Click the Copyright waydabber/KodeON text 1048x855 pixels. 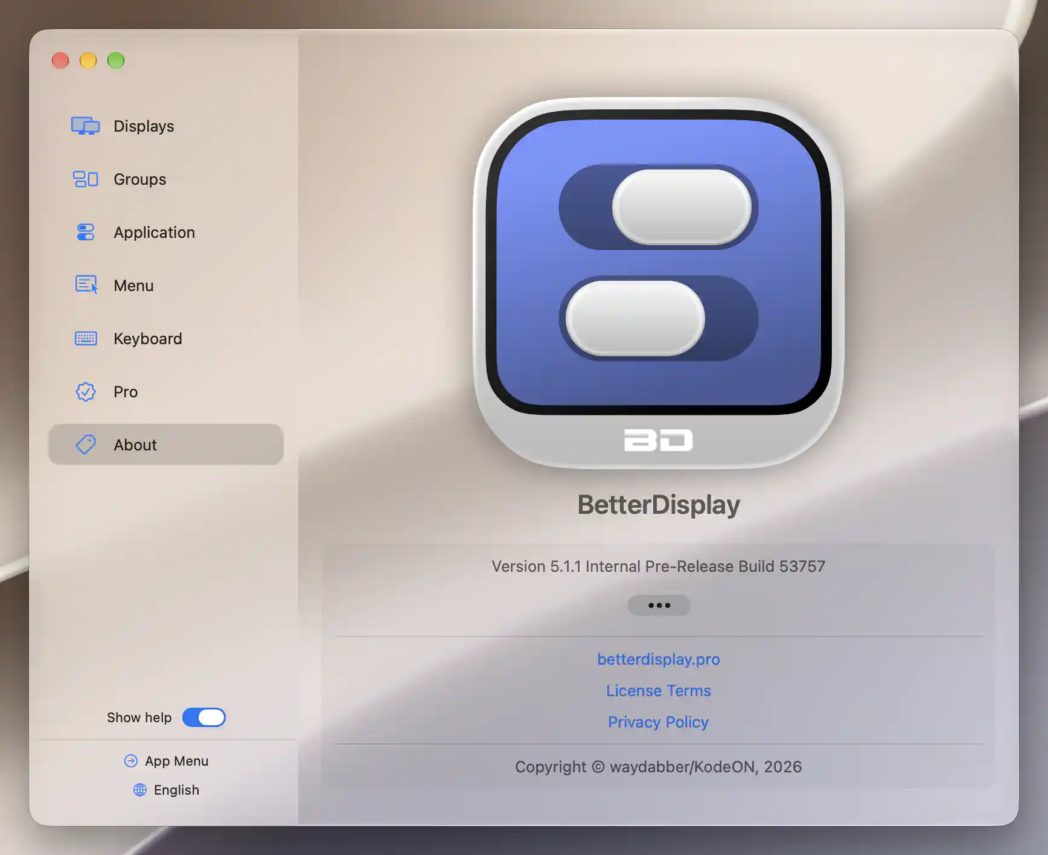(x=659, y=766)
